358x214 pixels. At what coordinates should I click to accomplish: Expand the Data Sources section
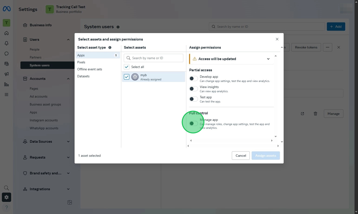68,142
